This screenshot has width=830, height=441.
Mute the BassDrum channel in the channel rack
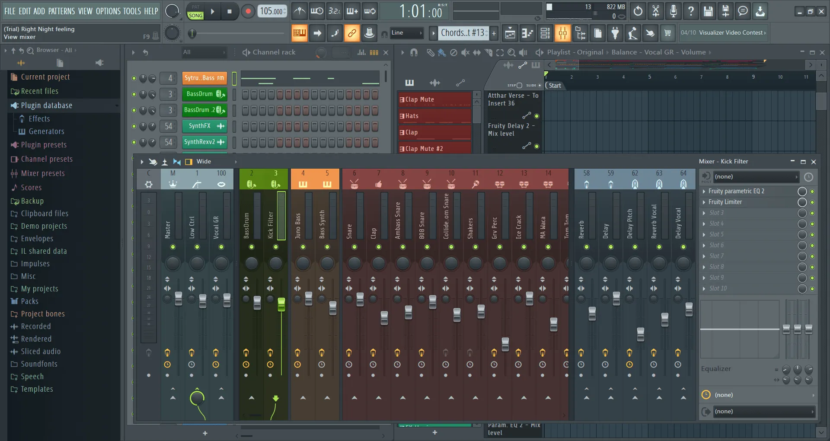134,94
